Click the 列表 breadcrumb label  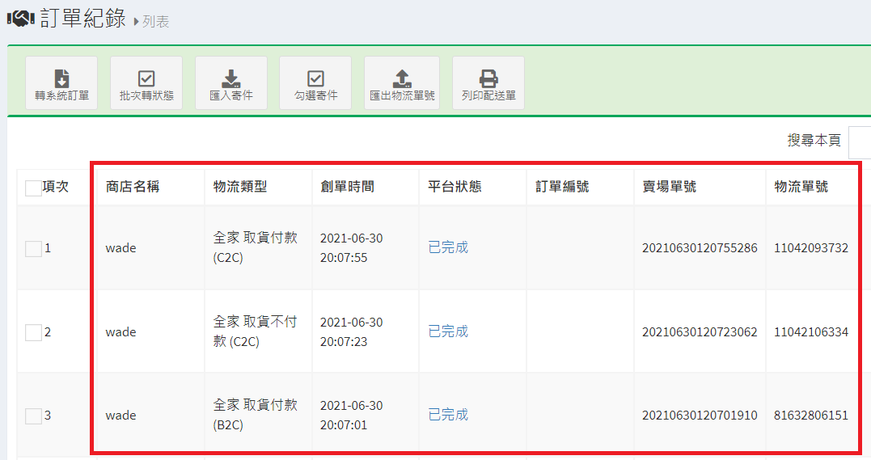pos(155,22)
